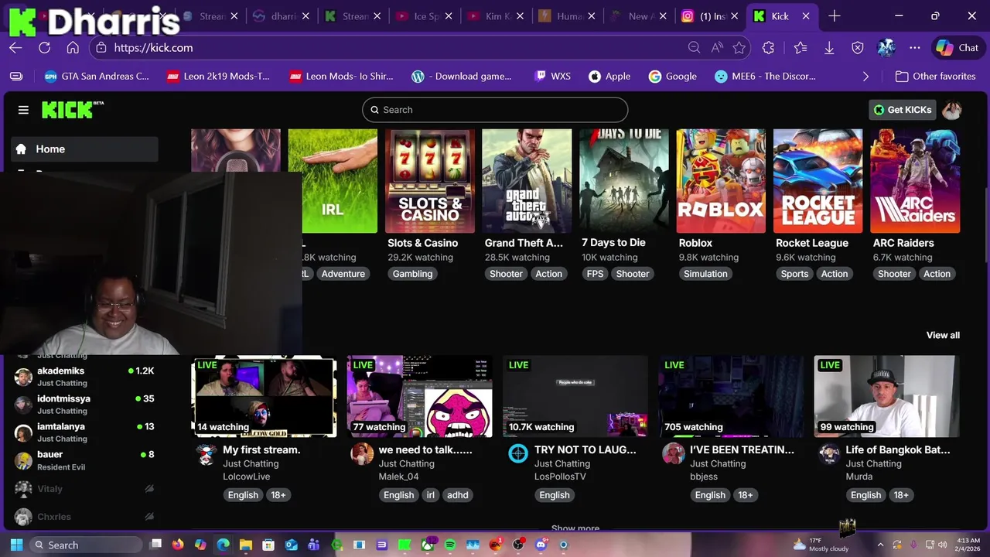
Task: Open ARC Raiders category thumbnail
Action: [x=915, y=181]
